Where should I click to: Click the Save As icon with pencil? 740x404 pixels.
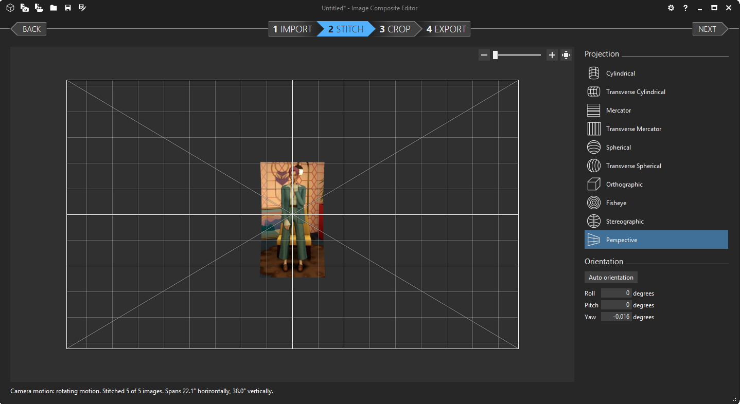(x=82, y=8)
